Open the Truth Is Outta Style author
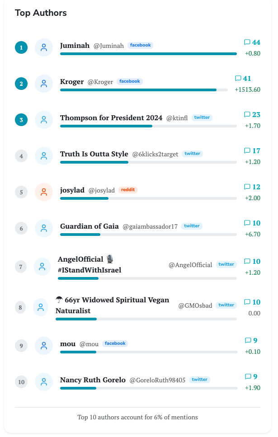The width and height of the screenshot is (278, 437). [x=94, y=154]
